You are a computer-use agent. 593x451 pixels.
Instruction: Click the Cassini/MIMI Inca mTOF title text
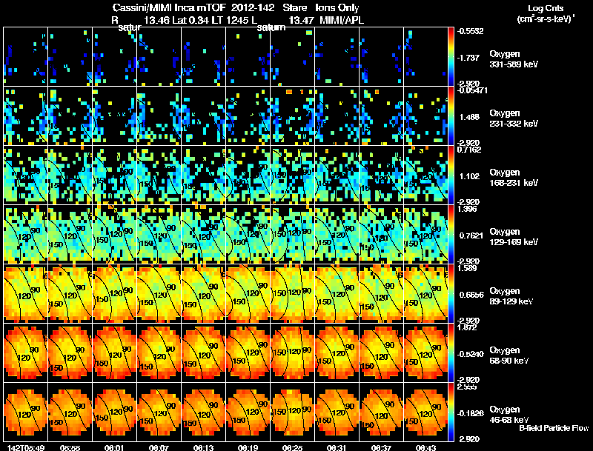coord(169,7)
